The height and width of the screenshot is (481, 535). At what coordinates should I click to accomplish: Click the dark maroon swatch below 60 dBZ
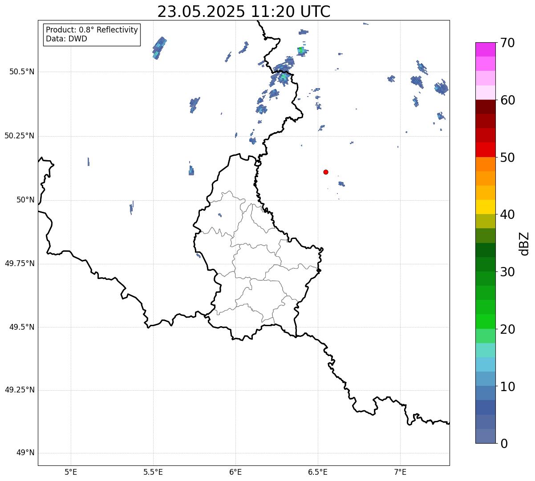click(x=485, y=107)
